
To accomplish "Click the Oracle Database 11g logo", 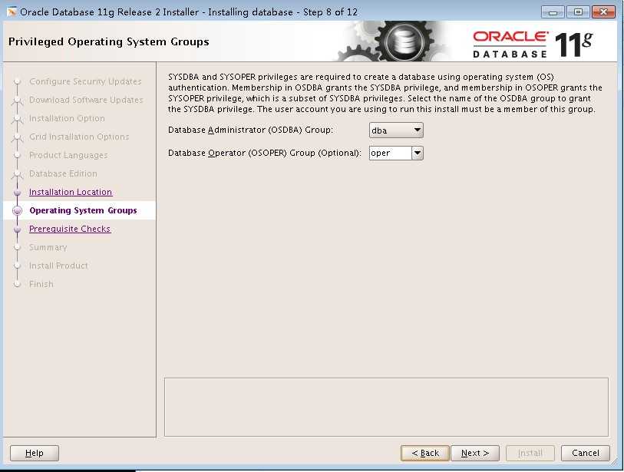I will pos(533,45).
